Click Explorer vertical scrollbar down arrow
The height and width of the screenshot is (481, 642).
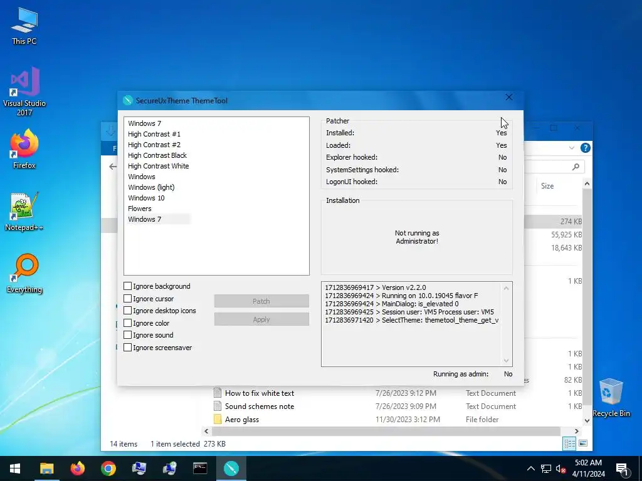[587, 420]
